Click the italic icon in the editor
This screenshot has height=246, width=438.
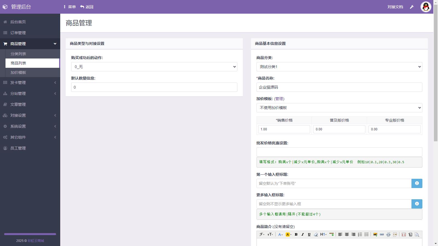(302, 235)
